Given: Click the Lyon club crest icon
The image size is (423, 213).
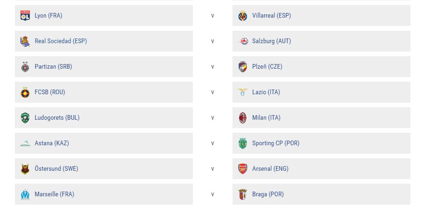Looking at the screenshot, I should 25,16.
